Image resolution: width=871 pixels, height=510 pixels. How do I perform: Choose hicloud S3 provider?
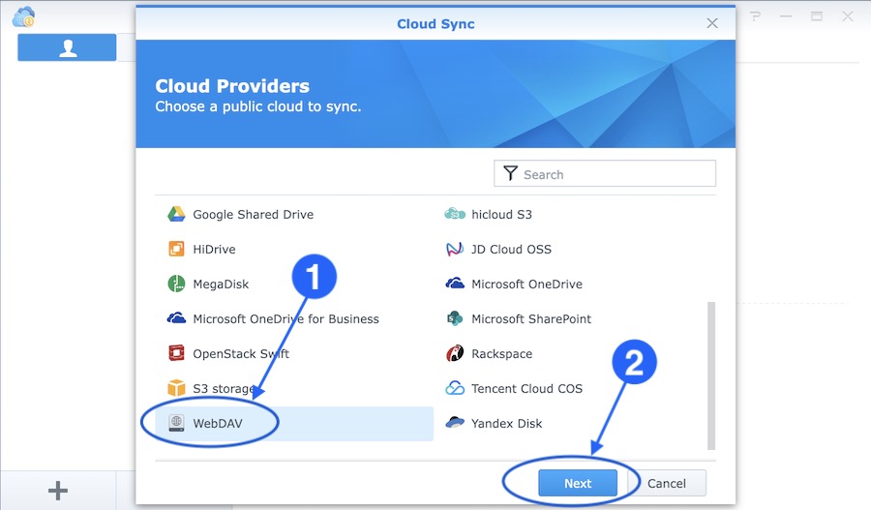pos(501,215)
